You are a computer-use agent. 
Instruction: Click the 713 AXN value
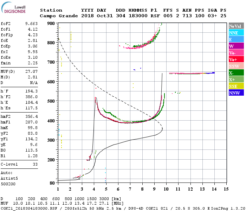coord(187,16)
